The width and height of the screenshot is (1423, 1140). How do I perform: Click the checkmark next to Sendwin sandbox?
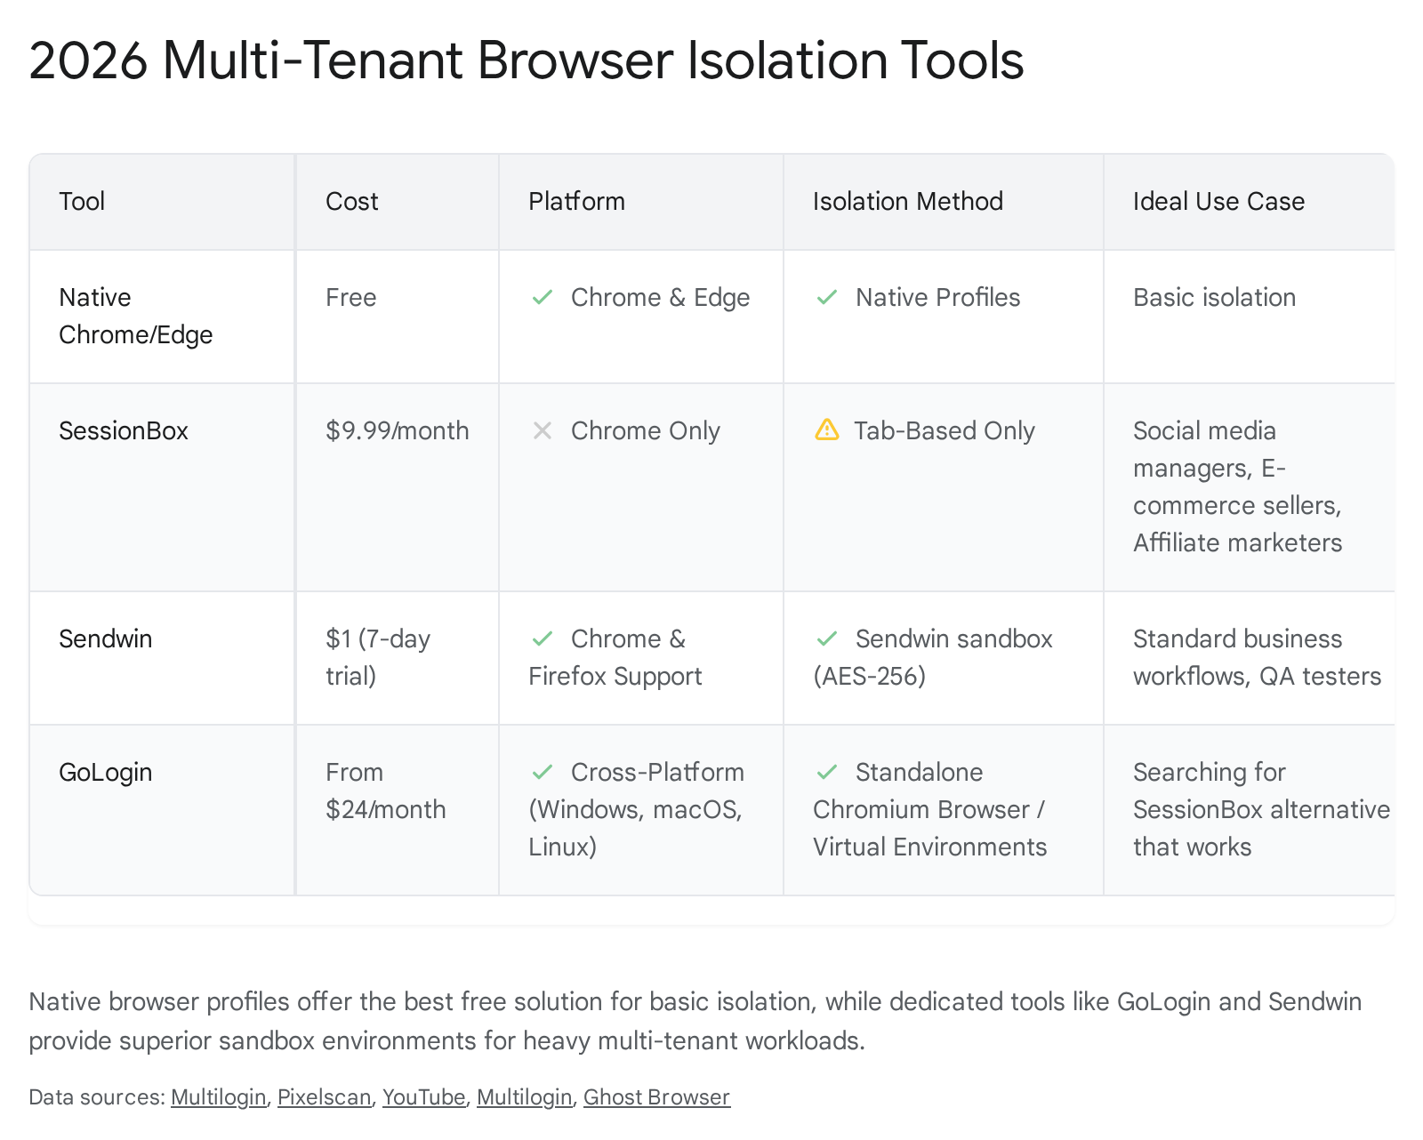(x=827, y=638)
